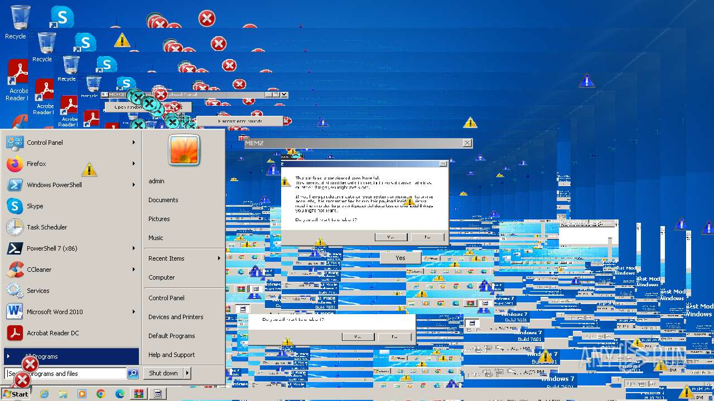Image resolution: width=714 pixels, height=401 pixels.
Task: Close the MEMZ warning message dialog
Action: click(x=443, y=164)
